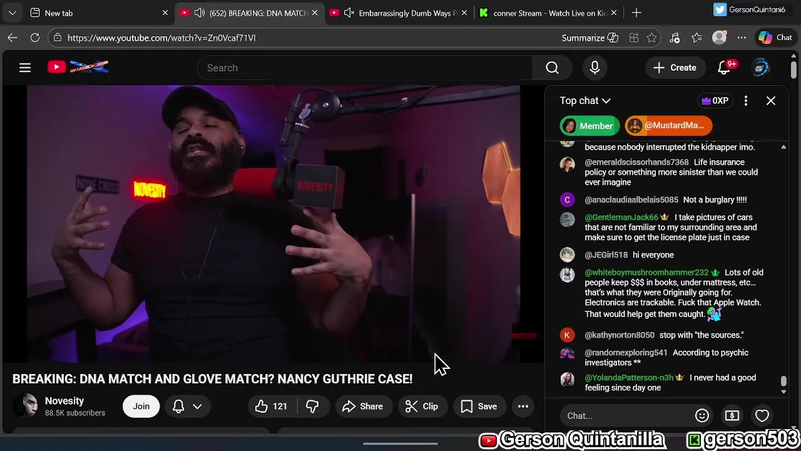Viewport: 801px width, 451px height.
Task: Open the tab search dropdown arrow
Action: click(x=13, y=13)
